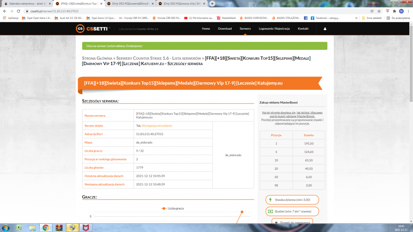Viewport: 413px width, 232px height.
Task: Click timestamp 2021-12-12 10:45:39
Action: (150, 176)
